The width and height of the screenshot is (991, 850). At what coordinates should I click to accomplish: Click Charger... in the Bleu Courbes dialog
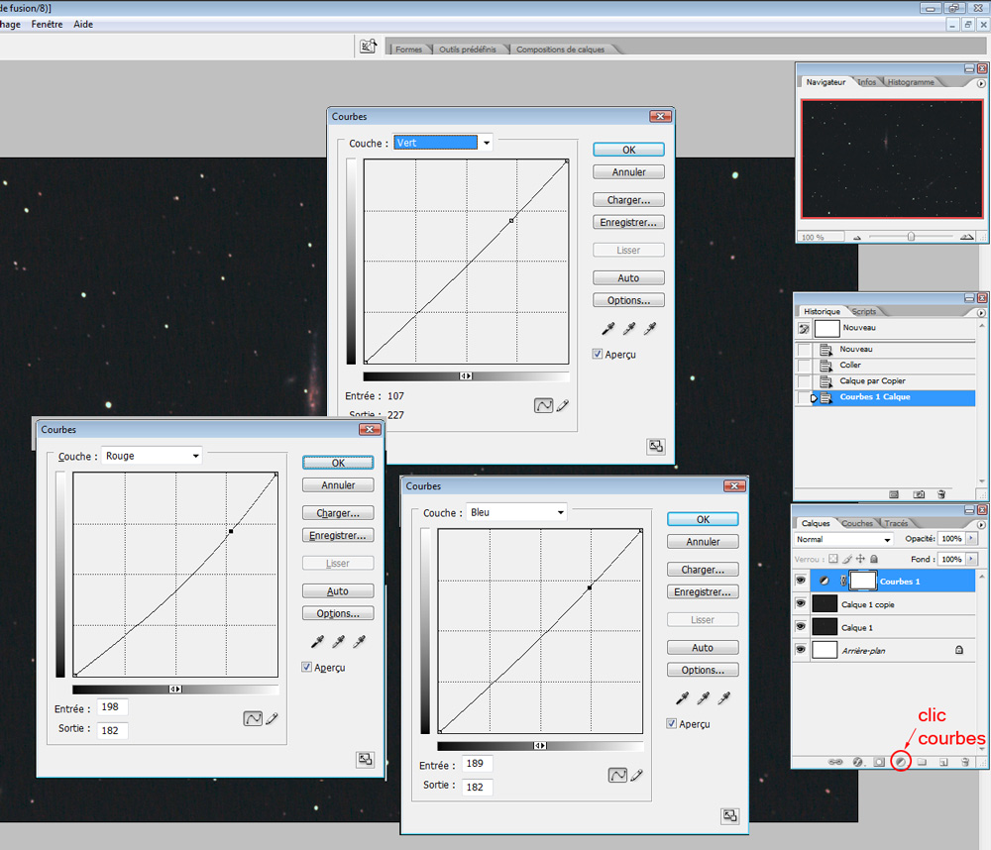pyautogui.click(x=703, y=570)
